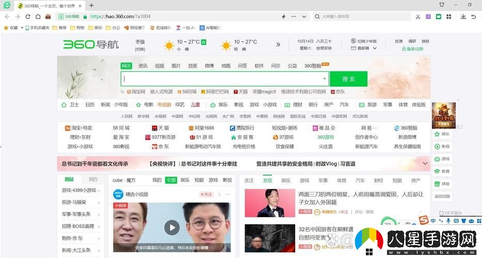Toggle the 关注 follow button on 精选小视频
Viewport: 482px width, 258px height.
[206, 195]
